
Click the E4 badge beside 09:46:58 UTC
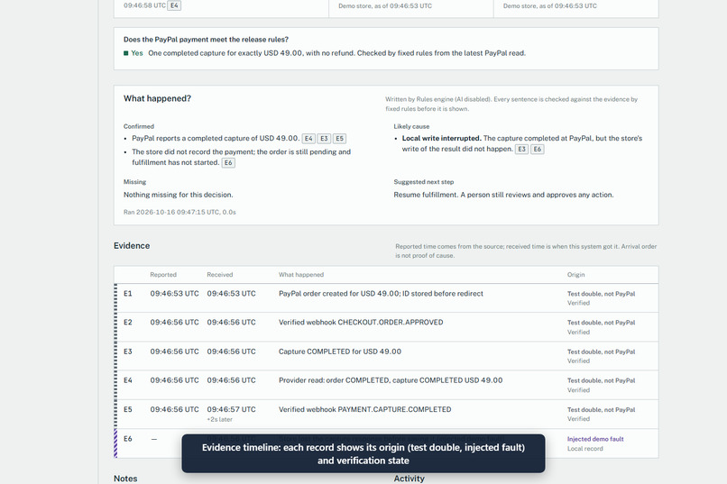click(x=174, y=5)
